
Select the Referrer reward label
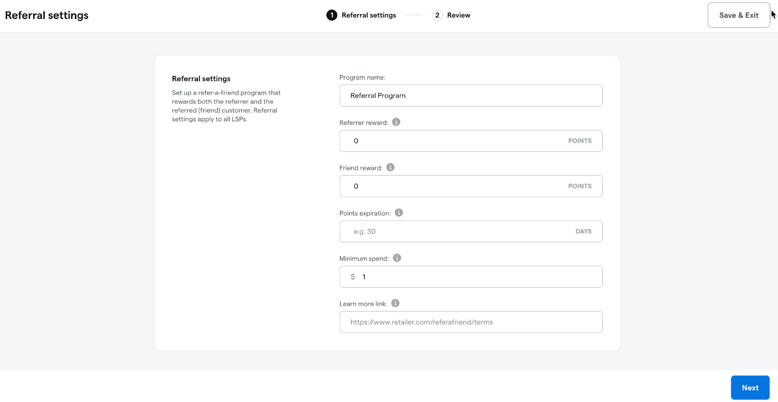click(x=364, y=122)
